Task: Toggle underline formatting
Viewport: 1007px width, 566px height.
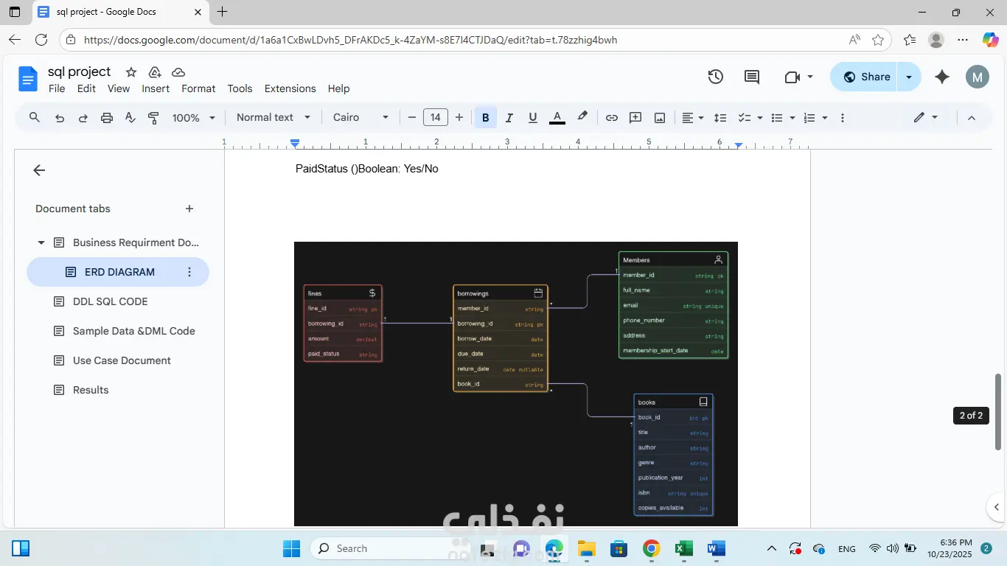Action: pos(533,118)
